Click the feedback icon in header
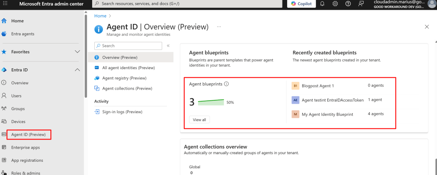The image size is (437, 175). click(x=361, y=4)
